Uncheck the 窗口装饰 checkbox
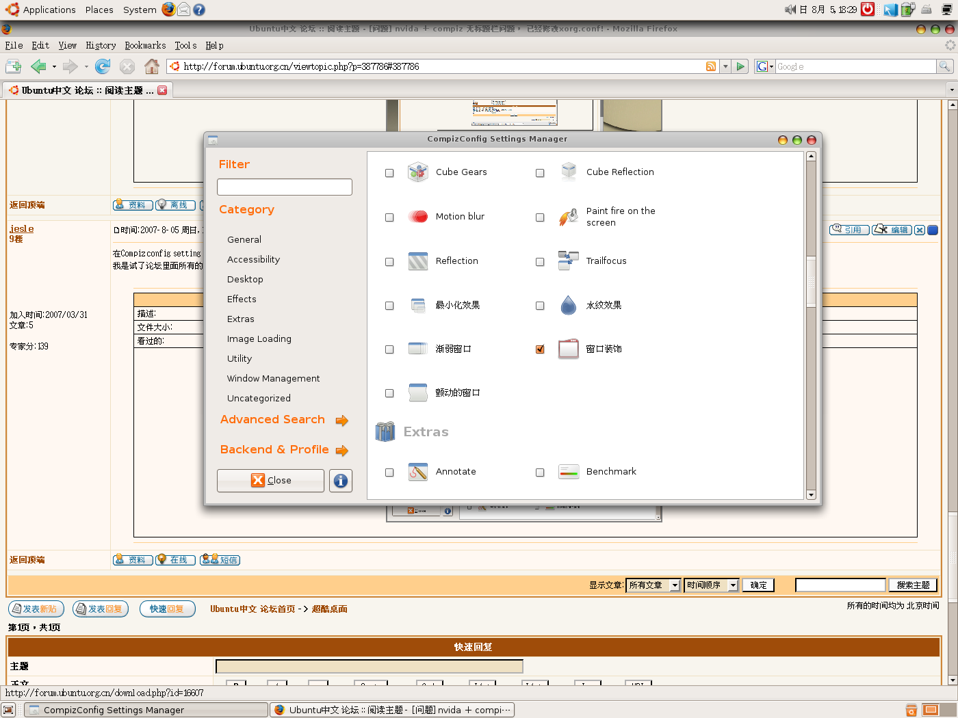Screen dimensions: 958x718 (x=540, y=349)
